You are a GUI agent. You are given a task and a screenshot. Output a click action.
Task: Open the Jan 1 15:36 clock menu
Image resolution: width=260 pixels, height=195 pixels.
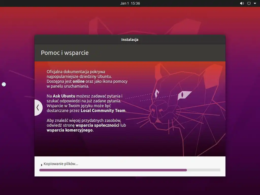(x=130, y=3)
